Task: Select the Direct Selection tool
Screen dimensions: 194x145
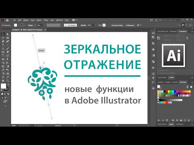Action: coord(8,34)
